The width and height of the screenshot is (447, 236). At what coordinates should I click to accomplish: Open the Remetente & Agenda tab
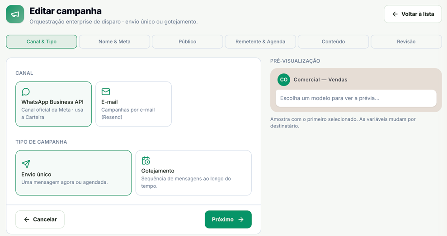[260, 41]
